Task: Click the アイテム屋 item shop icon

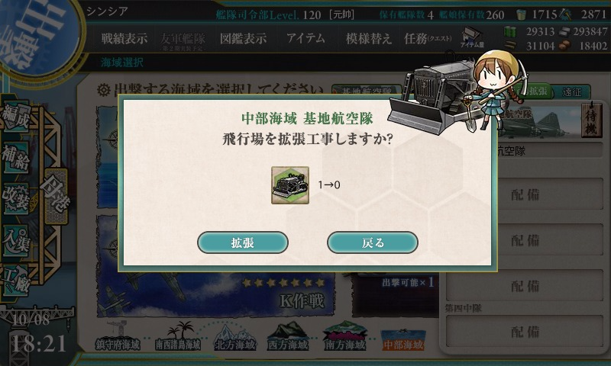Action: click(471, 38)
